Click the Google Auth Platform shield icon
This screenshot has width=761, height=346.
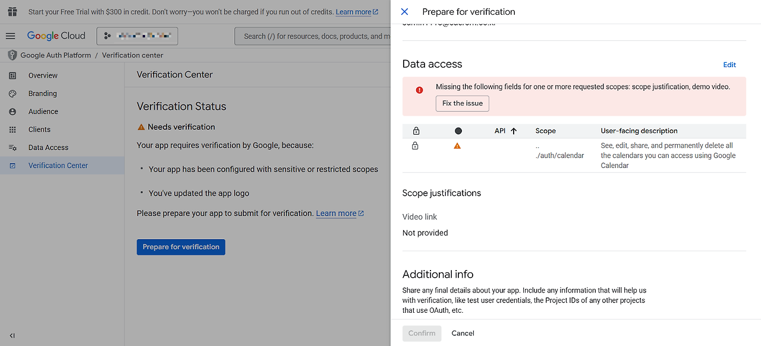tap(12, 55)
